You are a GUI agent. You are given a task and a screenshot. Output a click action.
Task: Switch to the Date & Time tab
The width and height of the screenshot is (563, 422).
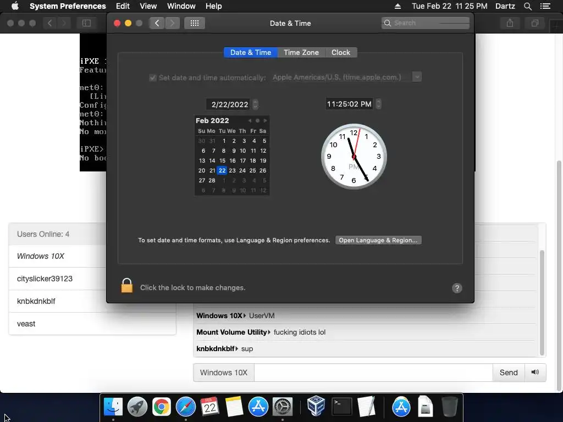coord(251,52)
